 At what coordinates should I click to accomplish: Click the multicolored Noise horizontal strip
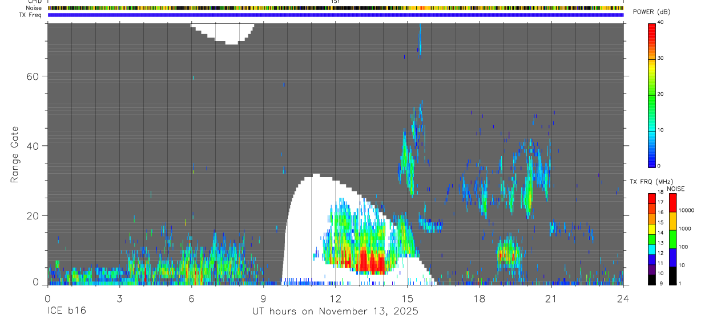click(336, 8)
